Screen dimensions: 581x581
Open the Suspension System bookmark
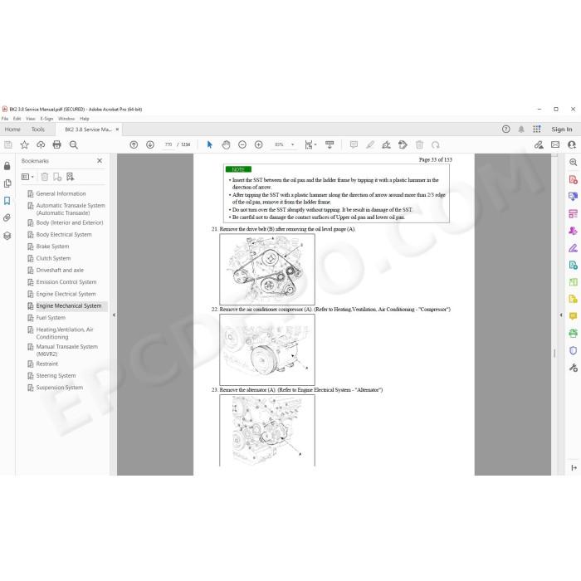click(59, 388)
